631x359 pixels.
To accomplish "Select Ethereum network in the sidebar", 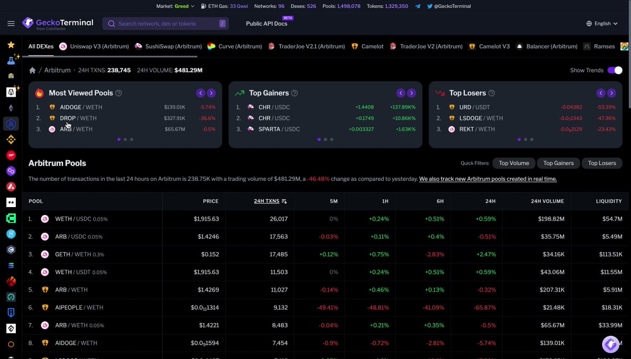I will (11, 108).
